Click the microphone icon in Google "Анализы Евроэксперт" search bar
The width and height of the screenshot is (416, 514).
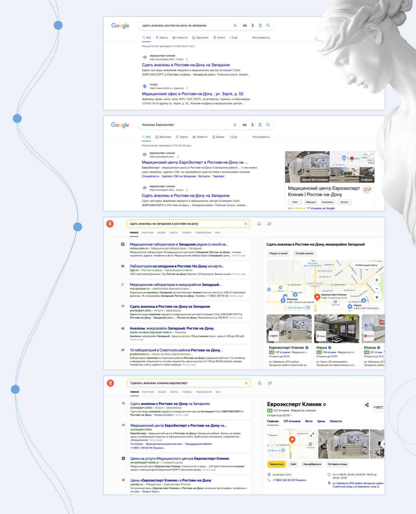click(252, 125)
